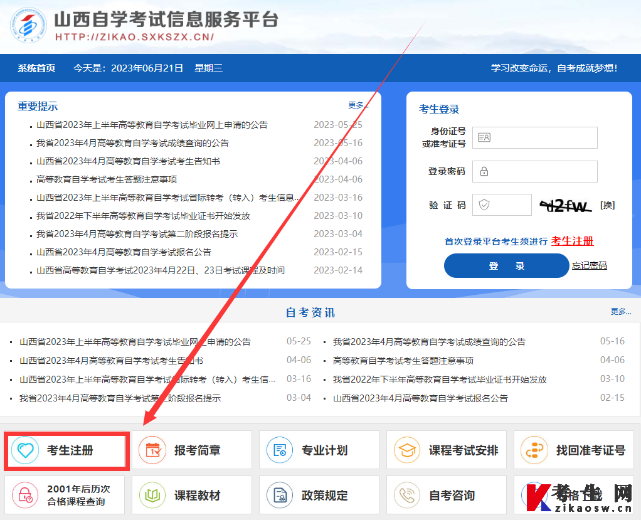
Task: Click the ID card icon in 身份证号 field
Action: (x=484, y=137)
